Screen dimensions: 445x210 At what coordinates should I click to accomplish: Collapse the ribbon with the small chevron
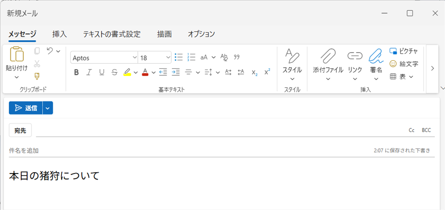tap(442, 87)
